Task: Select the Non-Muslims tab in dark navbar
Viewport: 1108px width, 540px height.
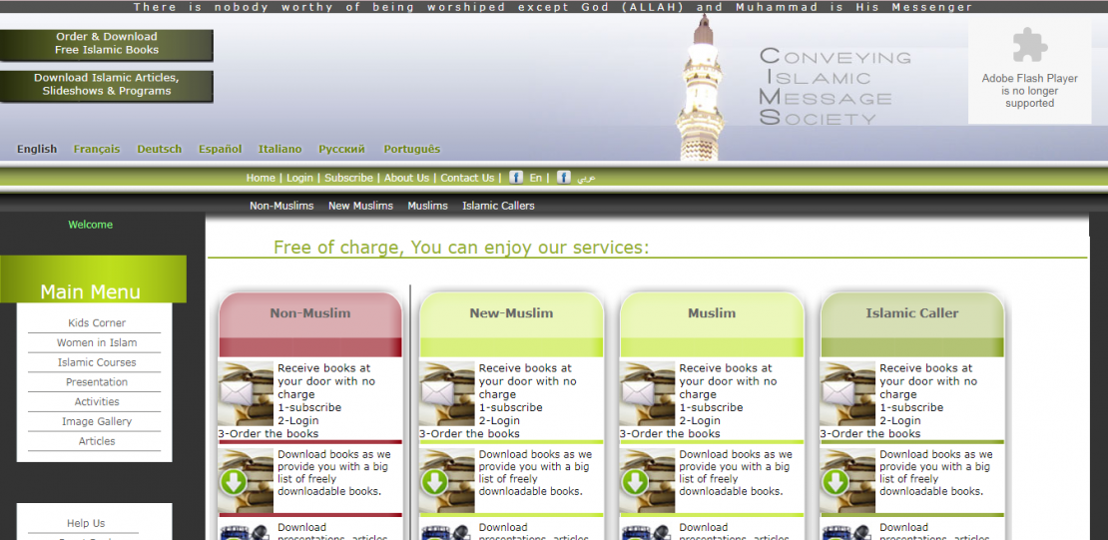Action: [x=281, y=206]
